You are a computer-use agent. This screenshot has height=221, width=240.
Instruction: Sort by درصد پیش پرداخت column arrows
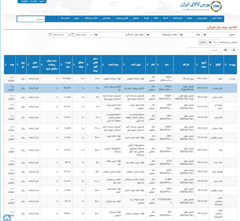(42, 65)
